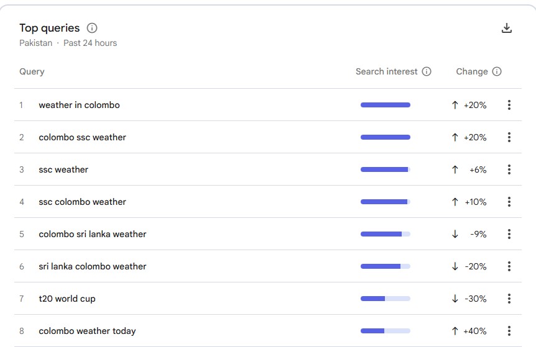This screenshot has height=347, width=536.
Task: Open three-dot menu for weather in colombo
Action: pyautogui.click(x=509, y=105)
